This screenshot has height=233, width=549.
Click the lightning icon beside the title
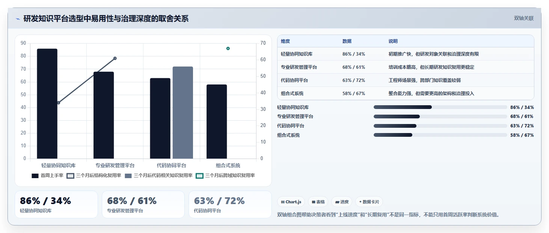18,19
